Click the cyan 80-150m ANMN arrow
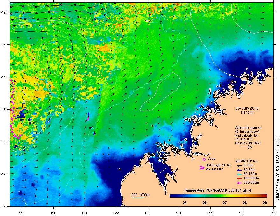 [239, 174]
